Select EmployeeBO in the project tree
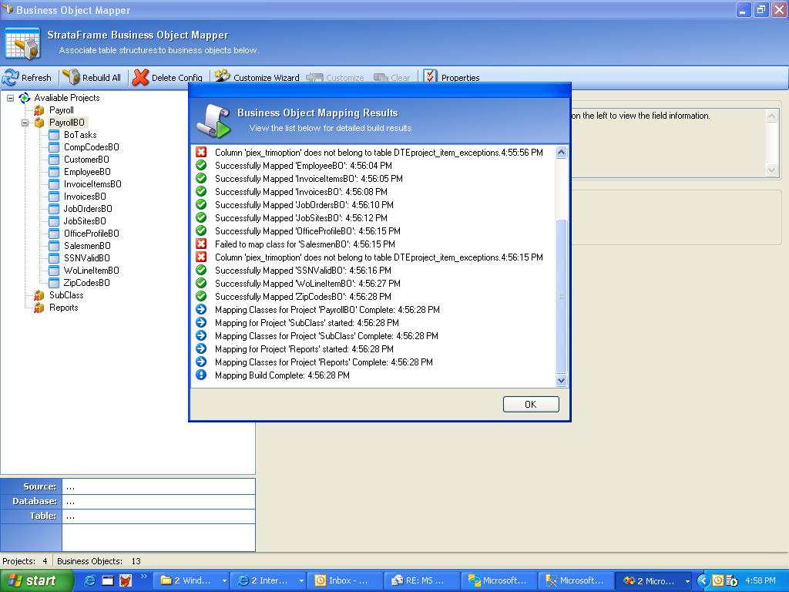This screenshot has width=789, height=592. pos(86,172)
